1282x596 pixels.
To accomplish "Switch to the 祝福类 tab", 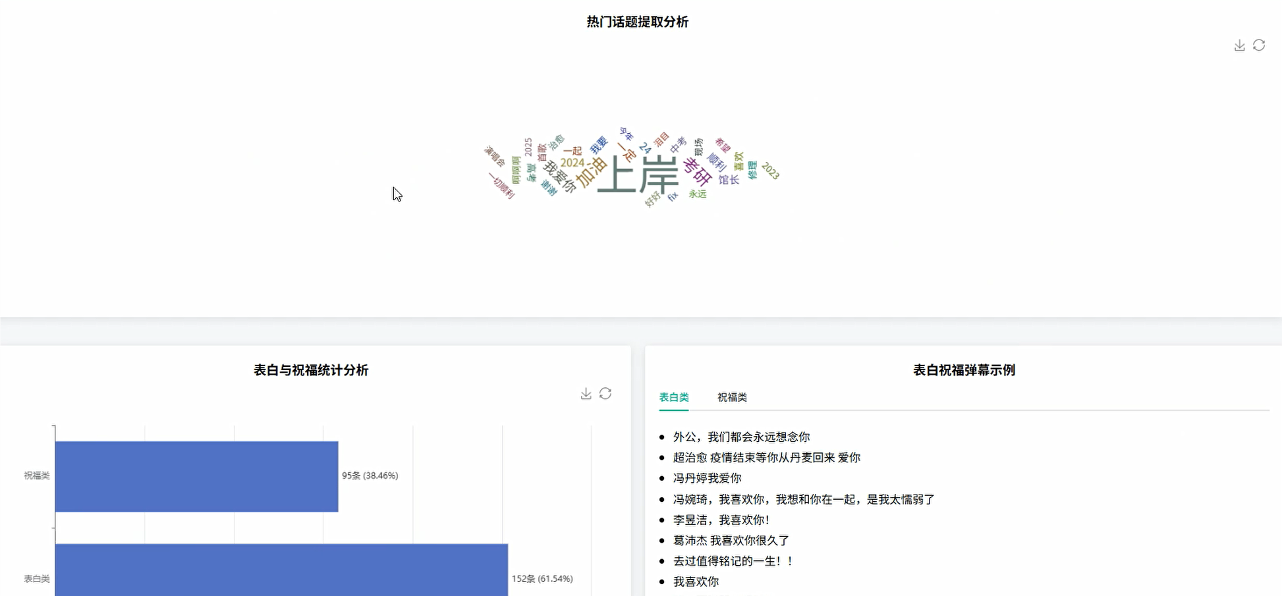I will tap(731, 398).
